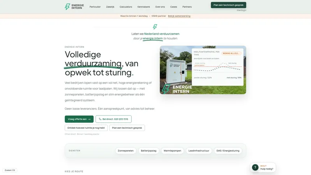Select the EMS / Energiesturing chip
The image size is (311, 175).
pos(228,150)
